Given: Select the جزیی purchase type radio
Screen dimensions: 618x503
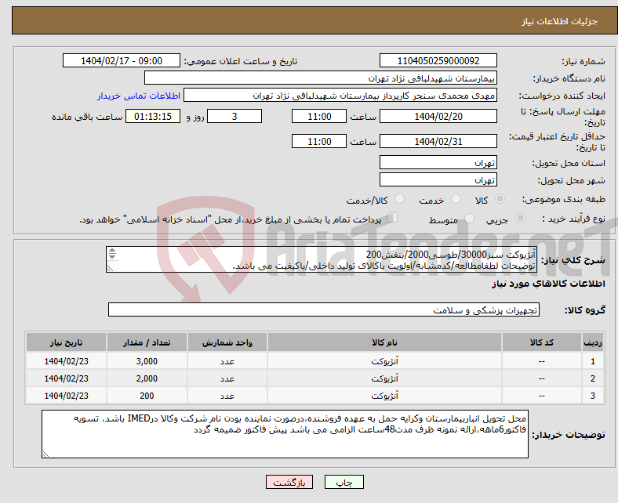Looking at the screenshot, I should point(520,219).
